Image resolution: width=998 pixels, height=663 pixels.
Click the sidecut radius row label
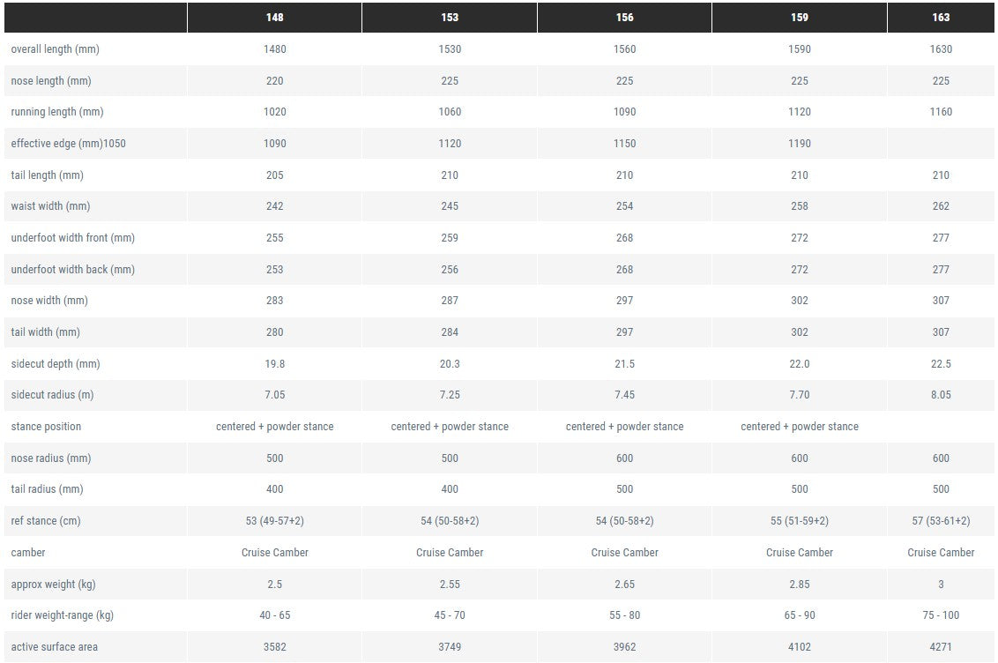(52, 395)
